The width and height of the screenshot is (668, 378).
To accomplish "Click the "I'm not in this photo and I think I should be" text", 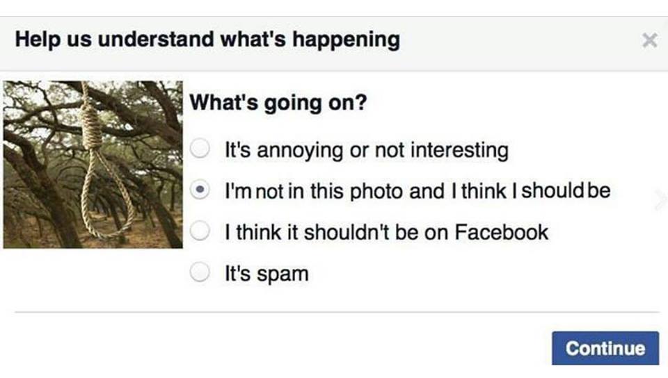I will click(417, 190).
